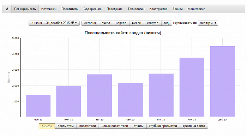Viewport: 247px width, 136px height.
Task: Select the год period
Action: pos(166,23)
